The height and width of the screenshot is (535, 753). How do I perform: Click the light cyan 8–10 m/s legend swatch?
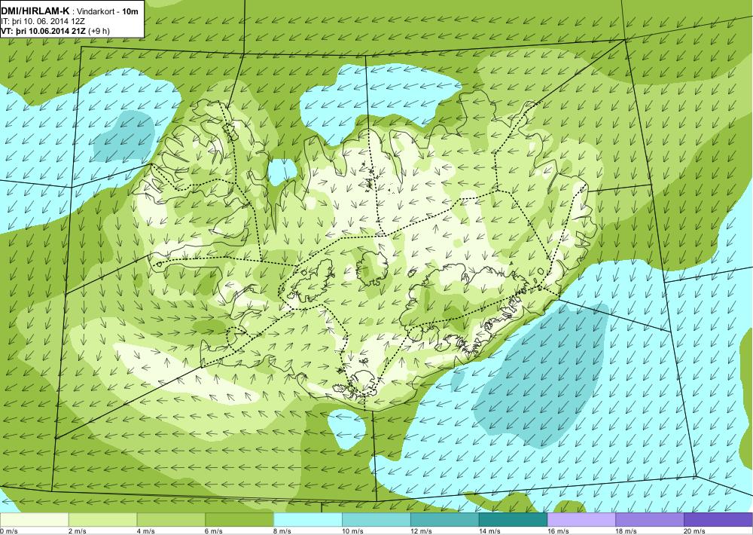click(308, 520)
